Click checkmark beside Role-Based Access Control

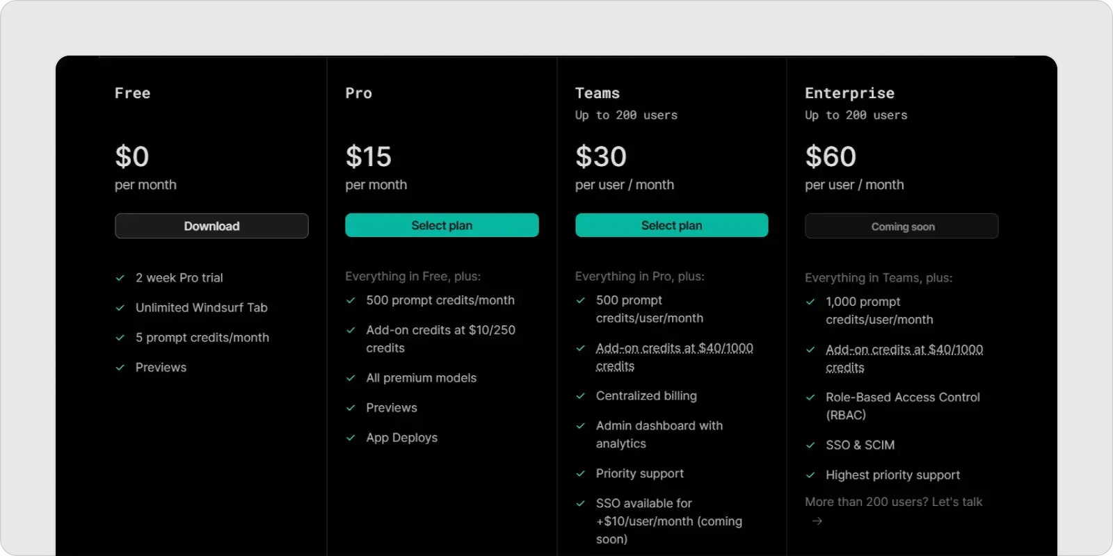click(x=810, y=398)
